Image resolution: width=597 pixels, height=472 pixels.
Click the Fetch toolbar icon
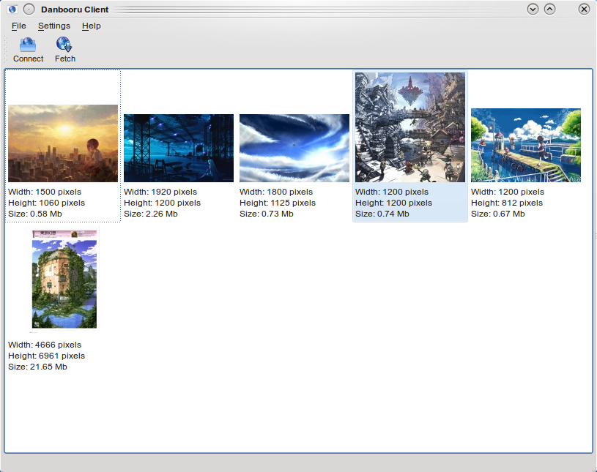click(x=64, y=45)
